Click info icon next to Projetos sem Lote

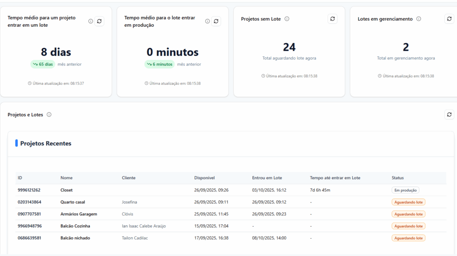pos(287,19)
